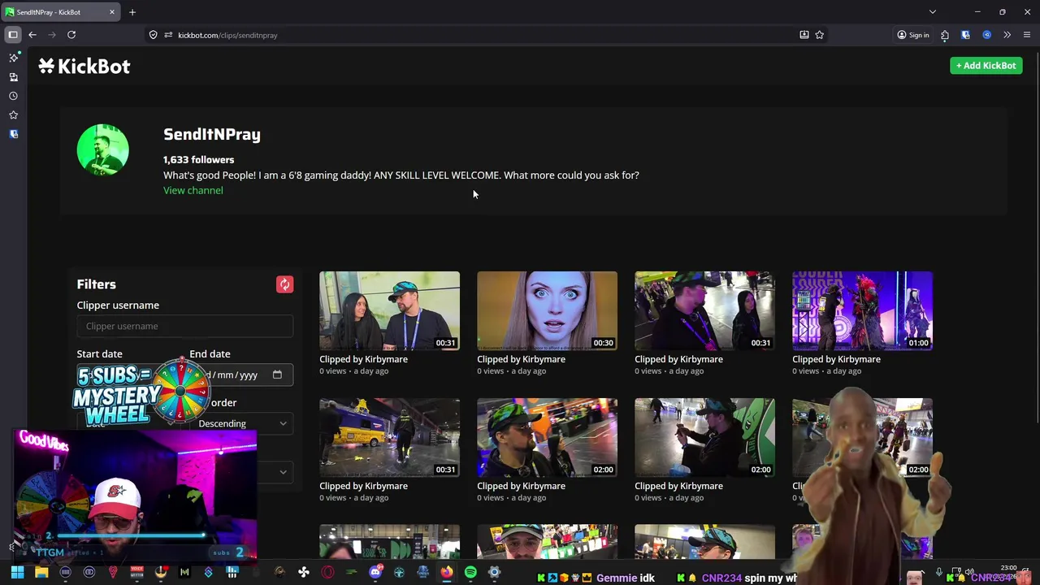Bookmark this page with the star icon
Viewport: 1040px width, 585px height.
pyautogui.click(x=820, y=35)
